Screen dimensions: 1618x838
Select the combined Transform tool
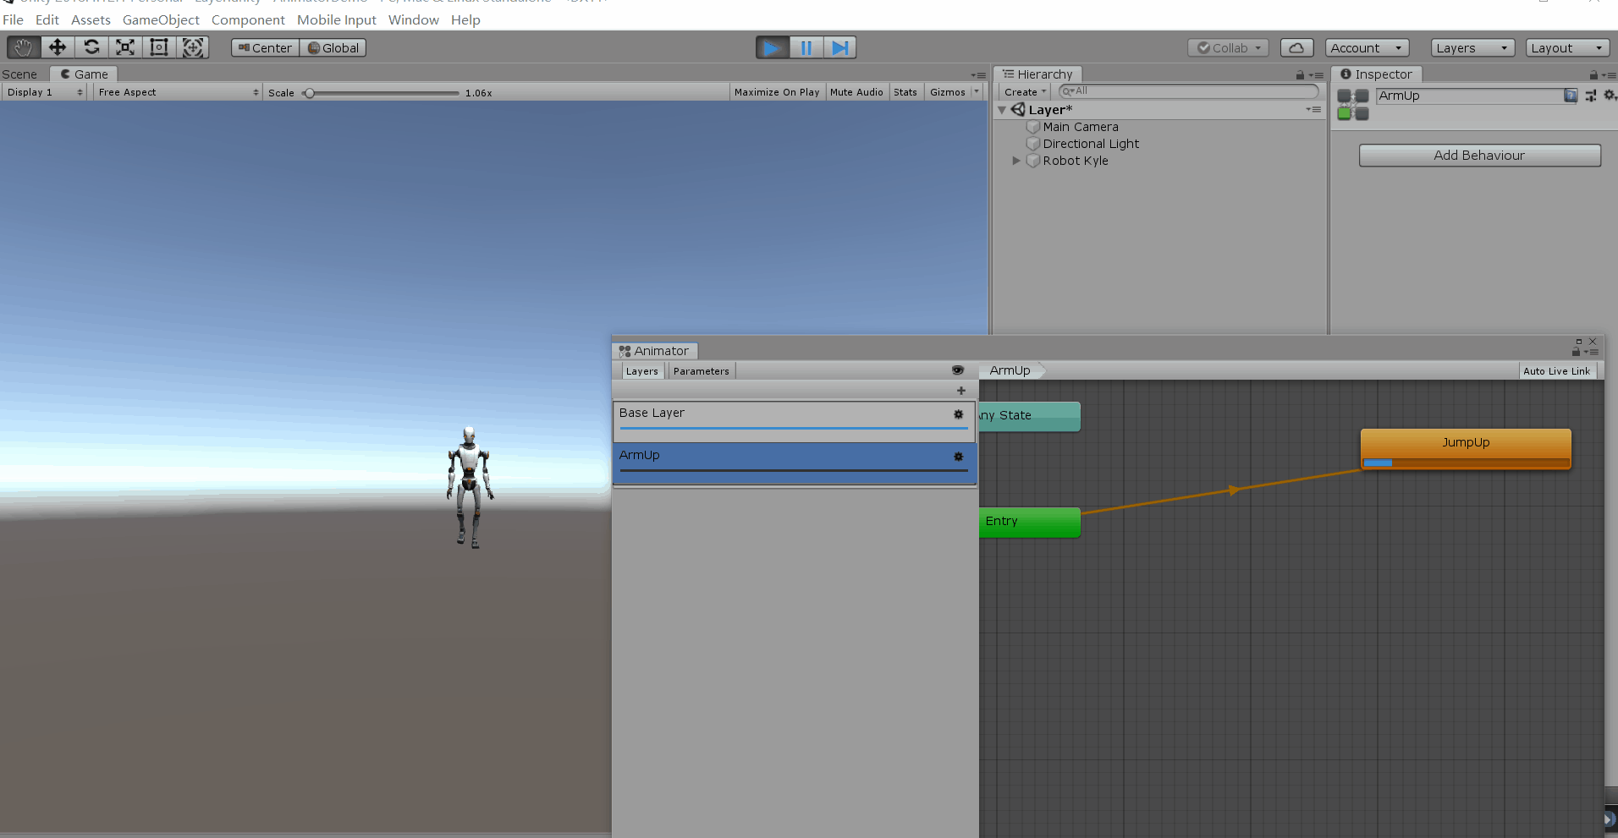193,47
